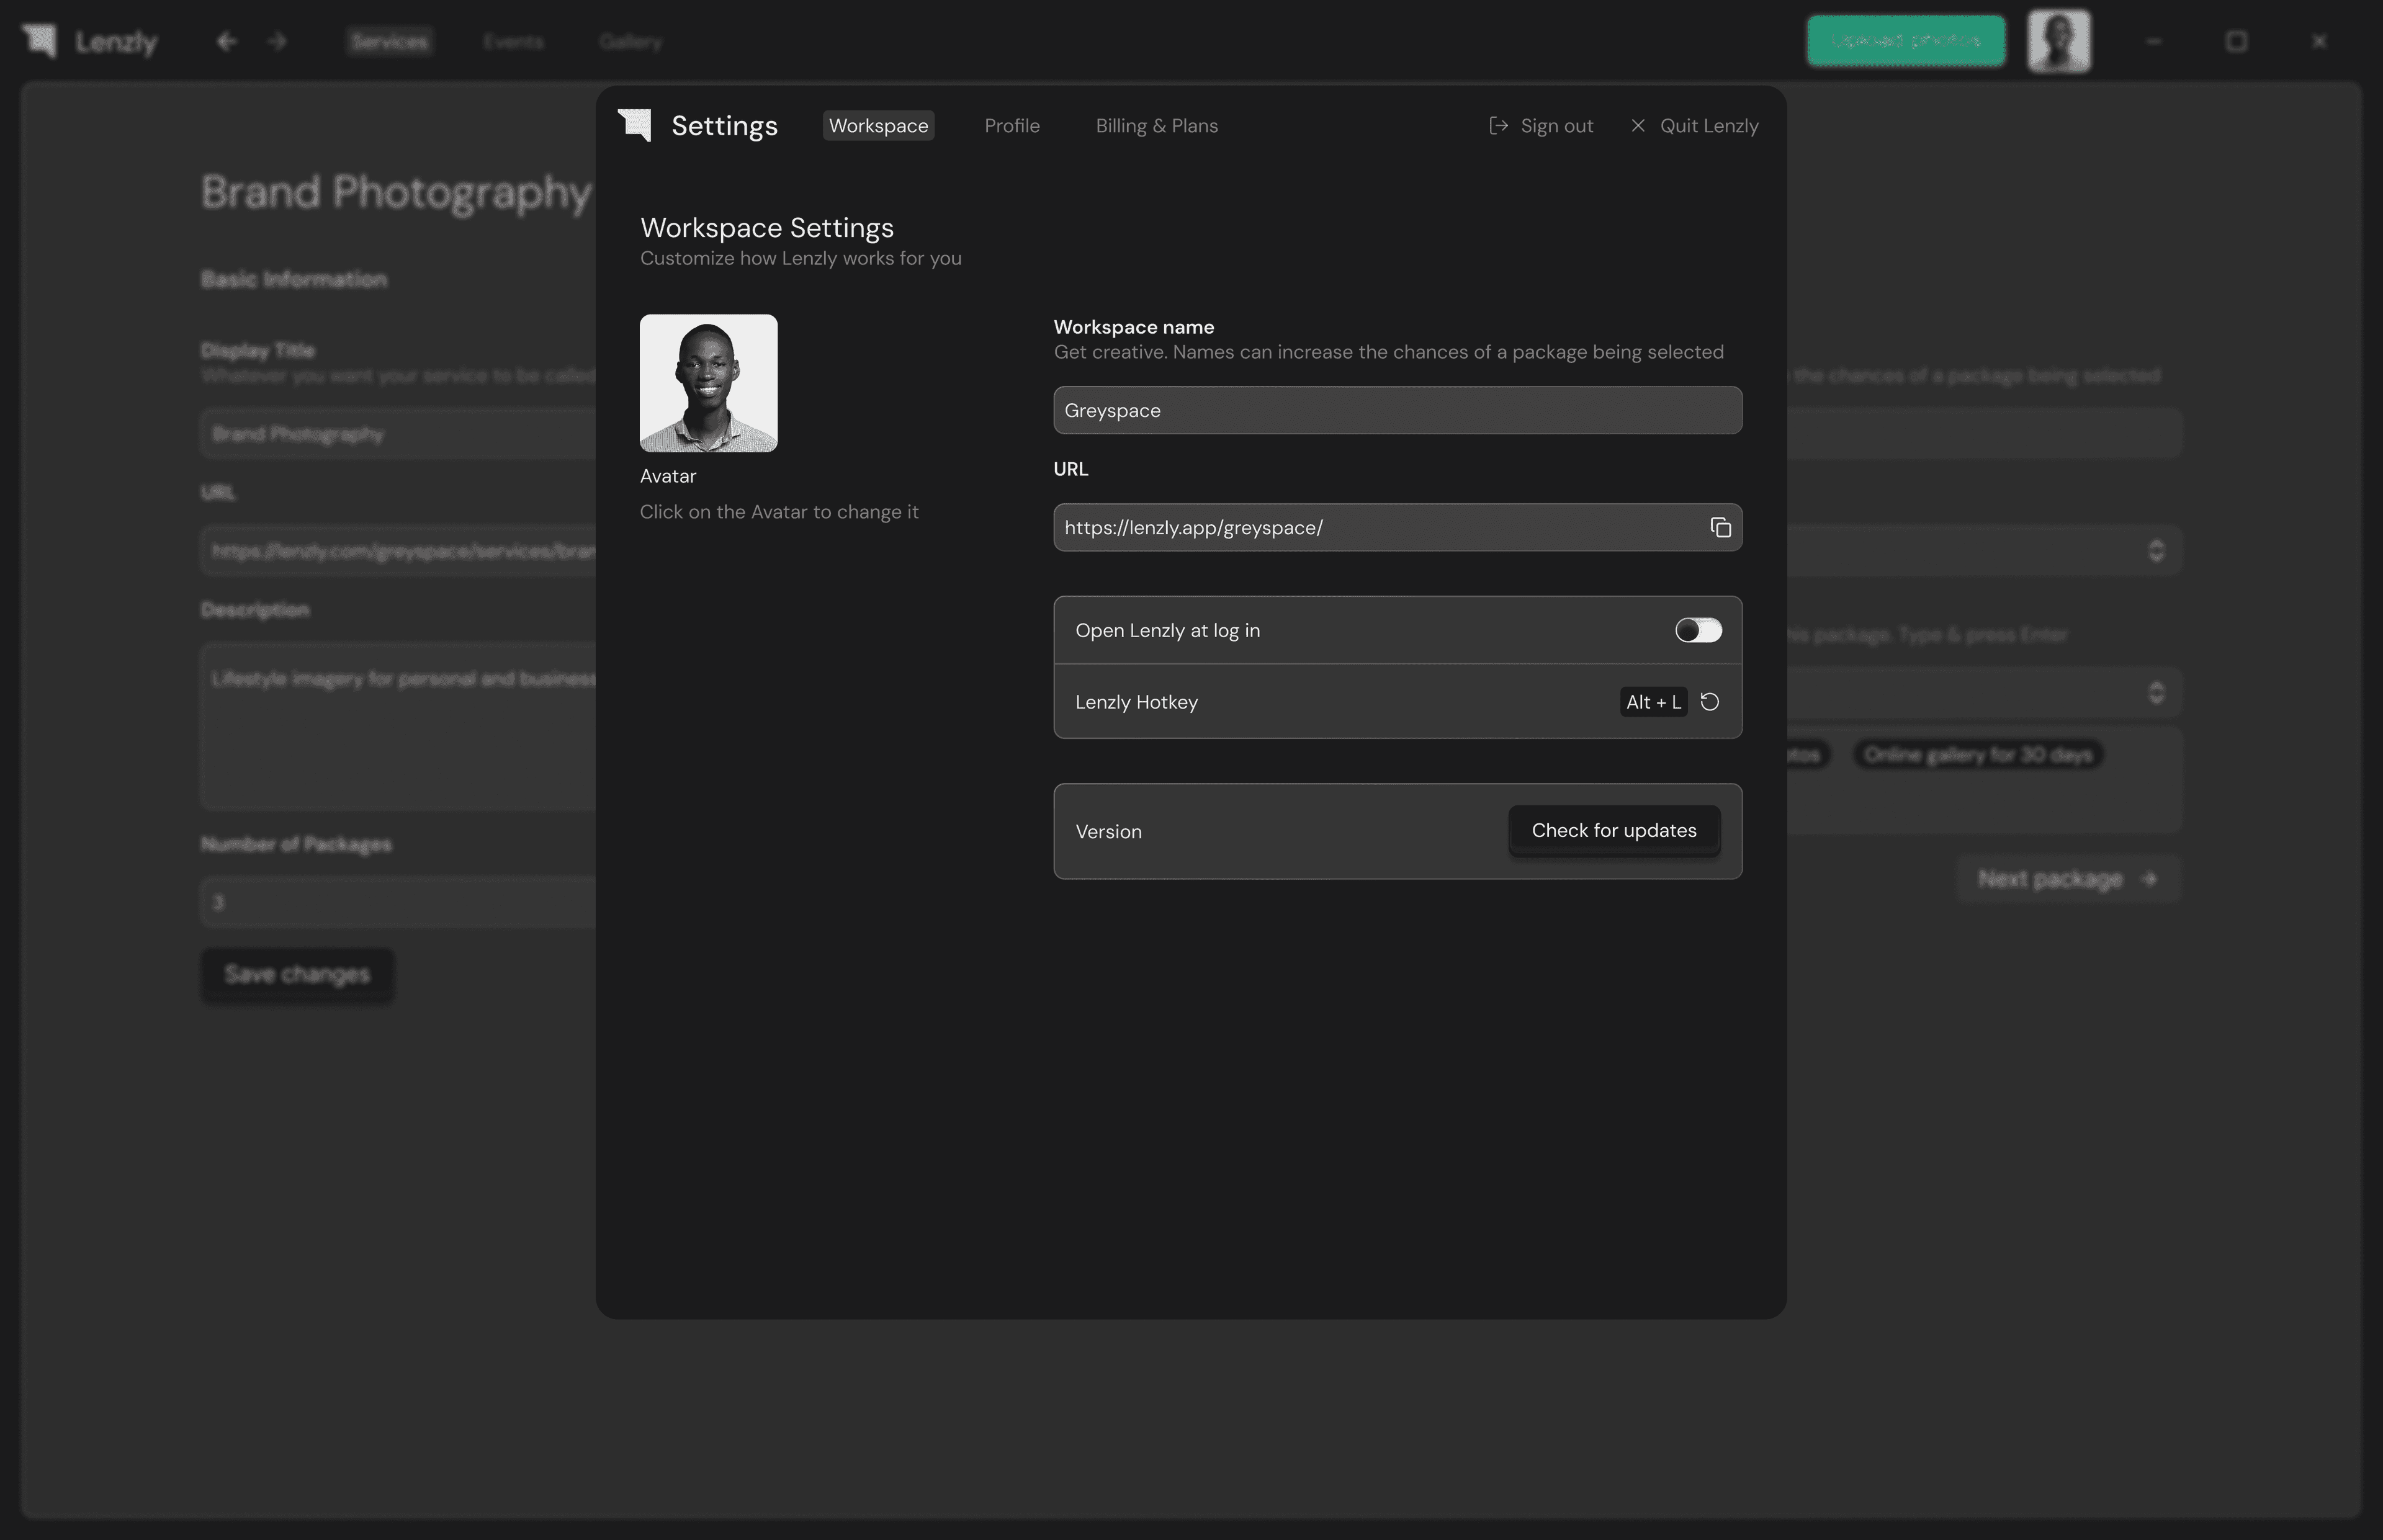The height and width of the screenshot is (1540, 2383).
Task: Copy the workspace URL using the copy icon
Action: click(1721, 528)
